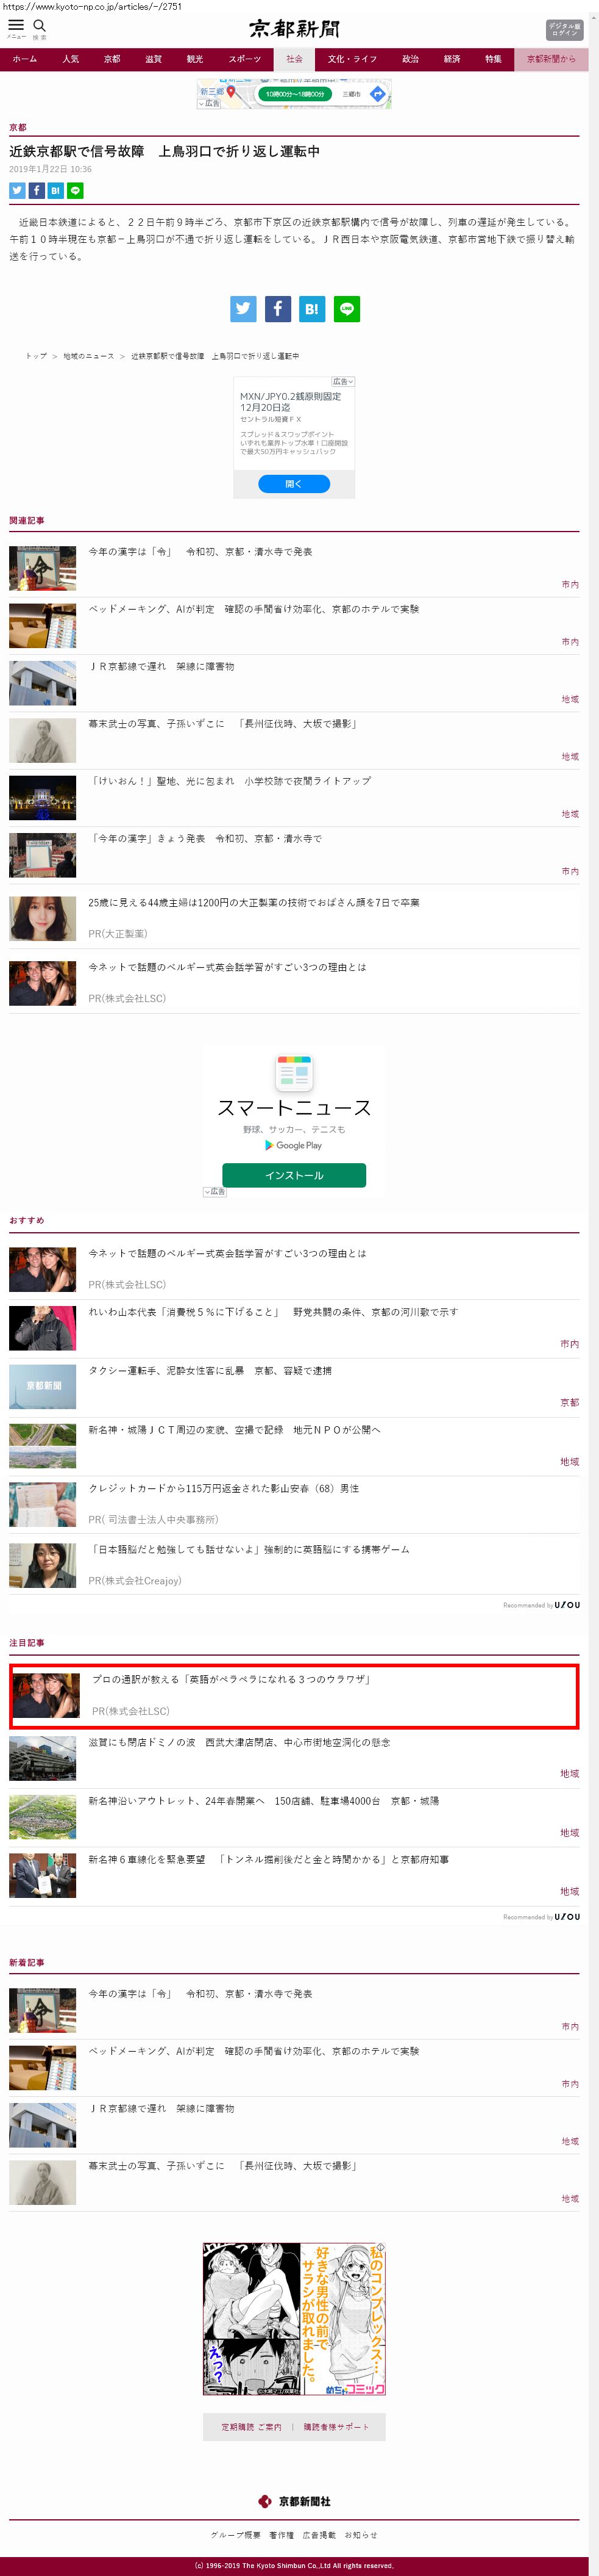Click the デジタル版ログイン button
Screen dimensions: 599x2576
coord(564,29)
